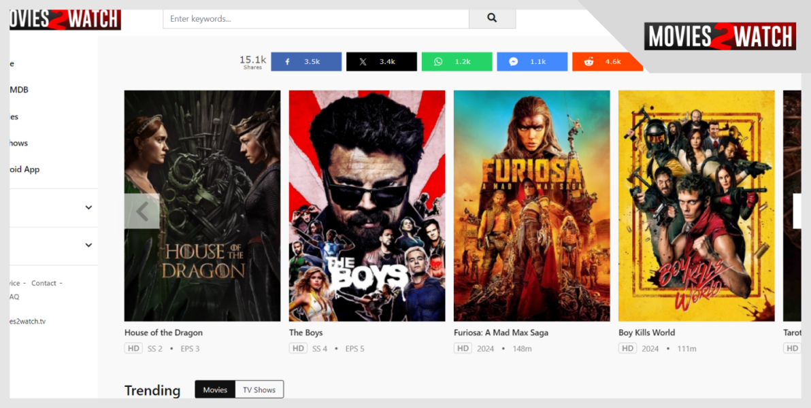Image resolution: width=811 pixels, height=408 pixels.
Task: Share the page via WhatsApp
Action: 457,61
